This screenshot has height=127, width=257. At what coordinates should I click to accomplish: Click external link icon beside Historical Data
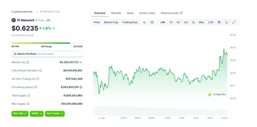pos(181,13)
